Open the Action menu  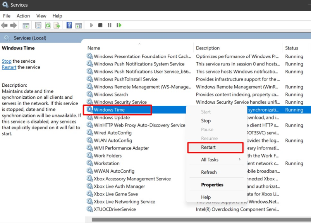(23, 16)
